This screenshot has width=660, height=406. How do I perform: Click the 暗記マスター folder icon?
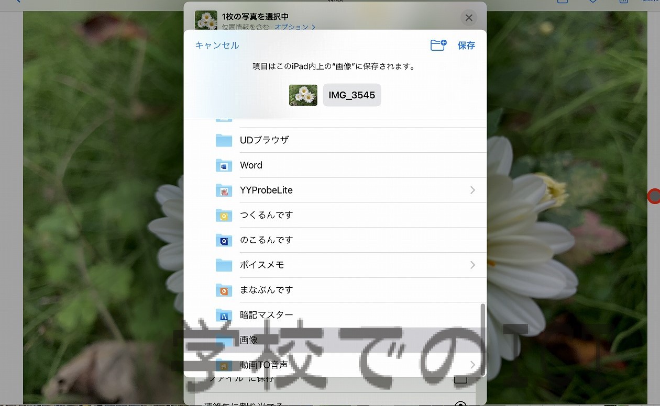point(224,315)
